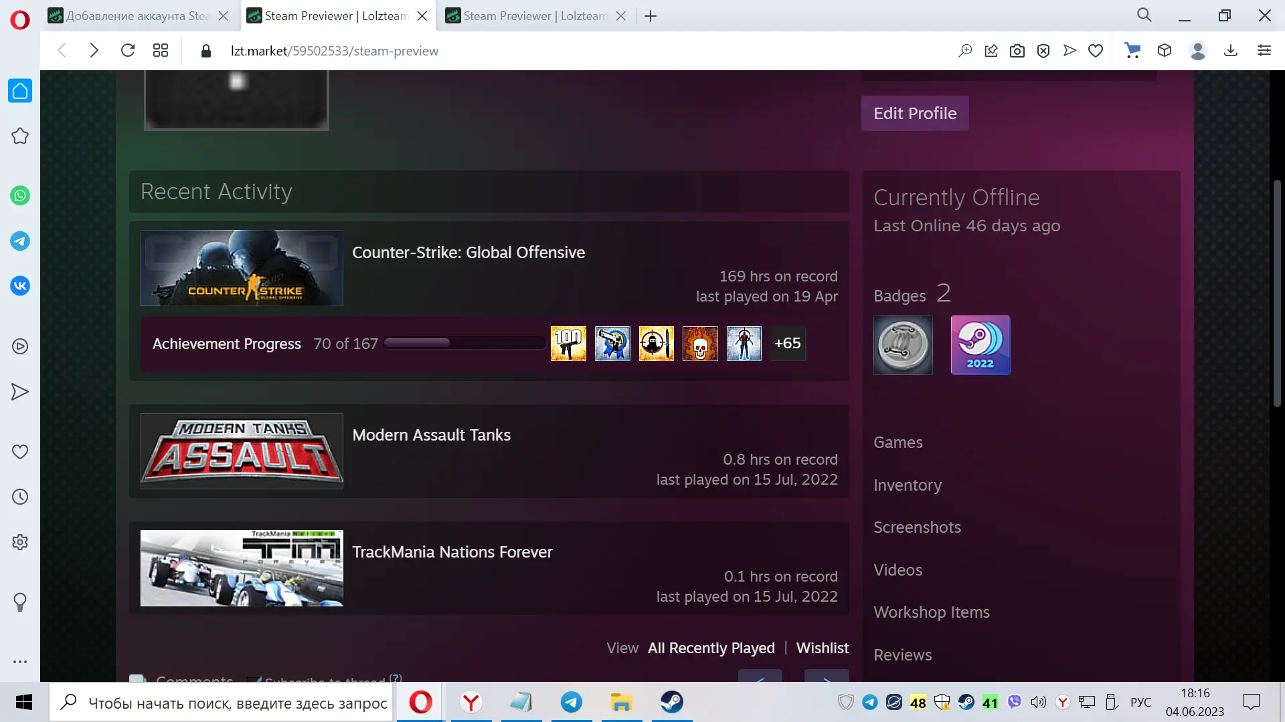Screen dimensions: 1285x722
Task: Open the Steam 2022 badge
Action: tap(980, 345)
